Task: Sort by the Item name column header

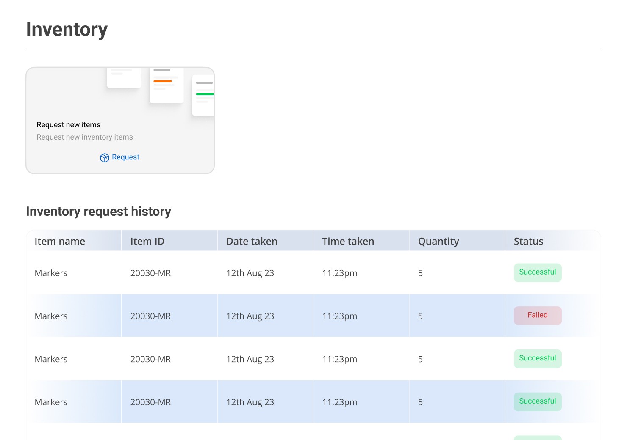Action: click(x=60, y=241)
